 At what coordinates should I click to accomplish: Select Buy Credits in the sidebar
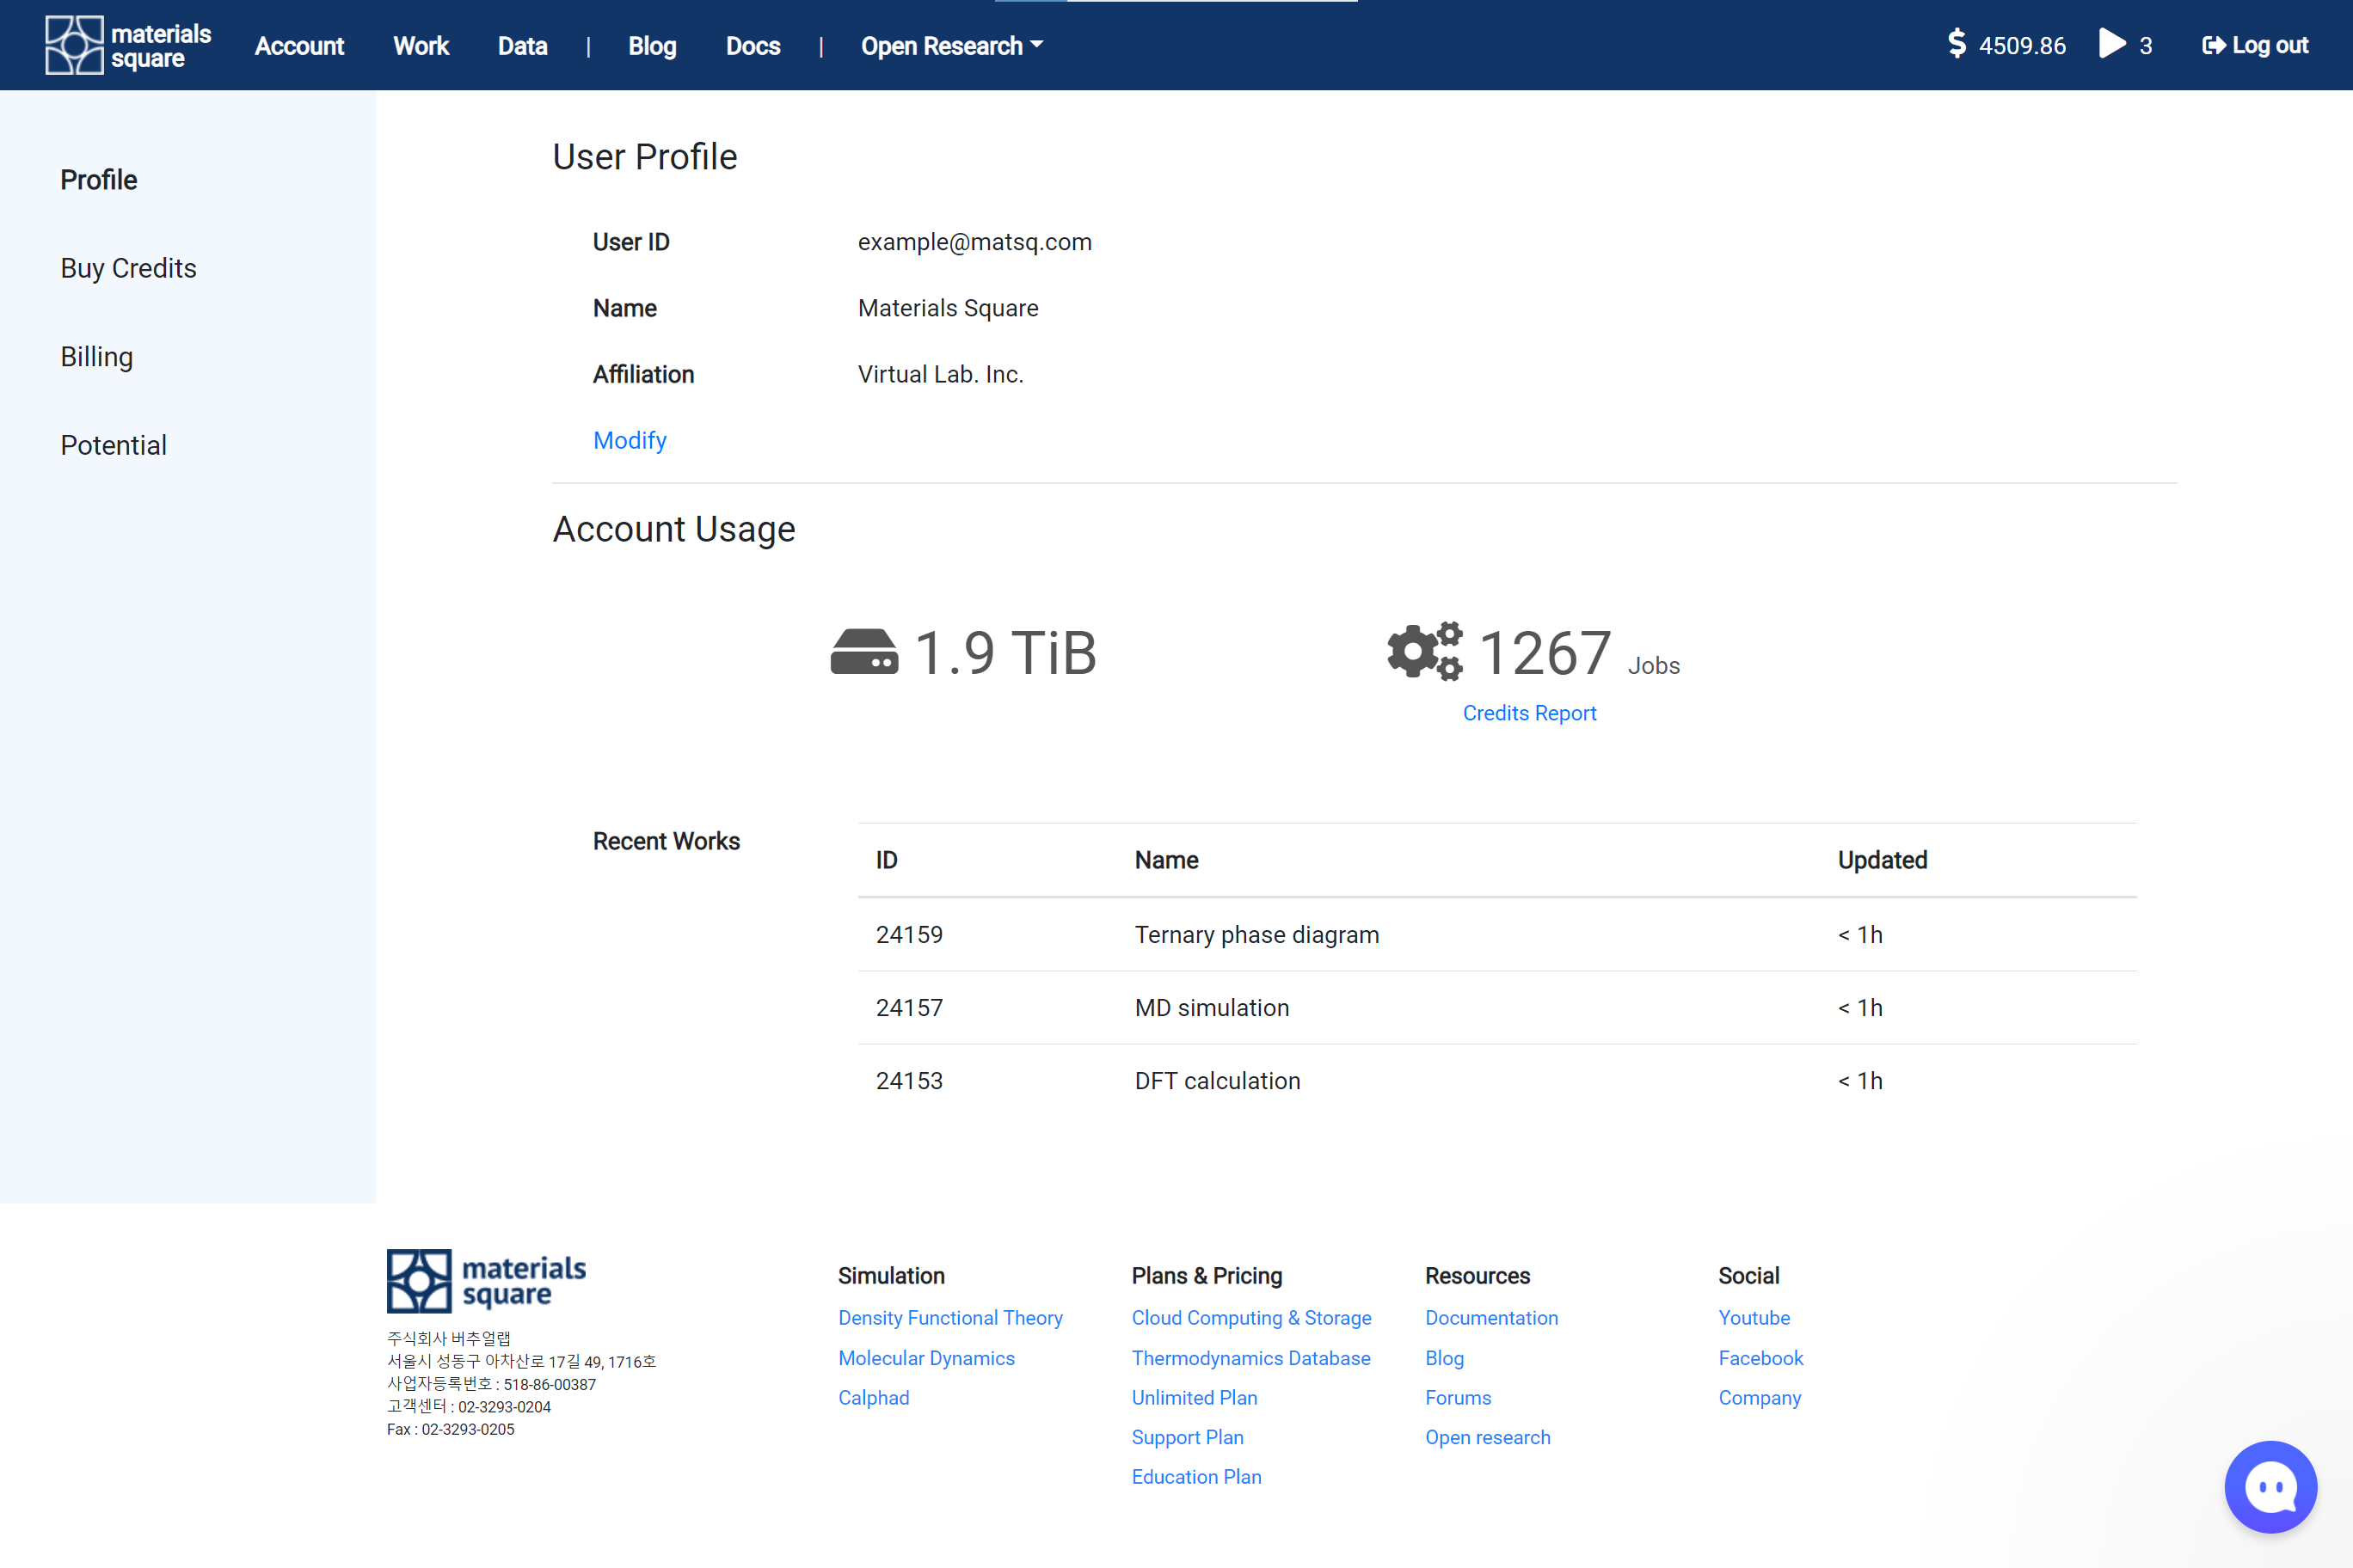click(x=128, y=268)
